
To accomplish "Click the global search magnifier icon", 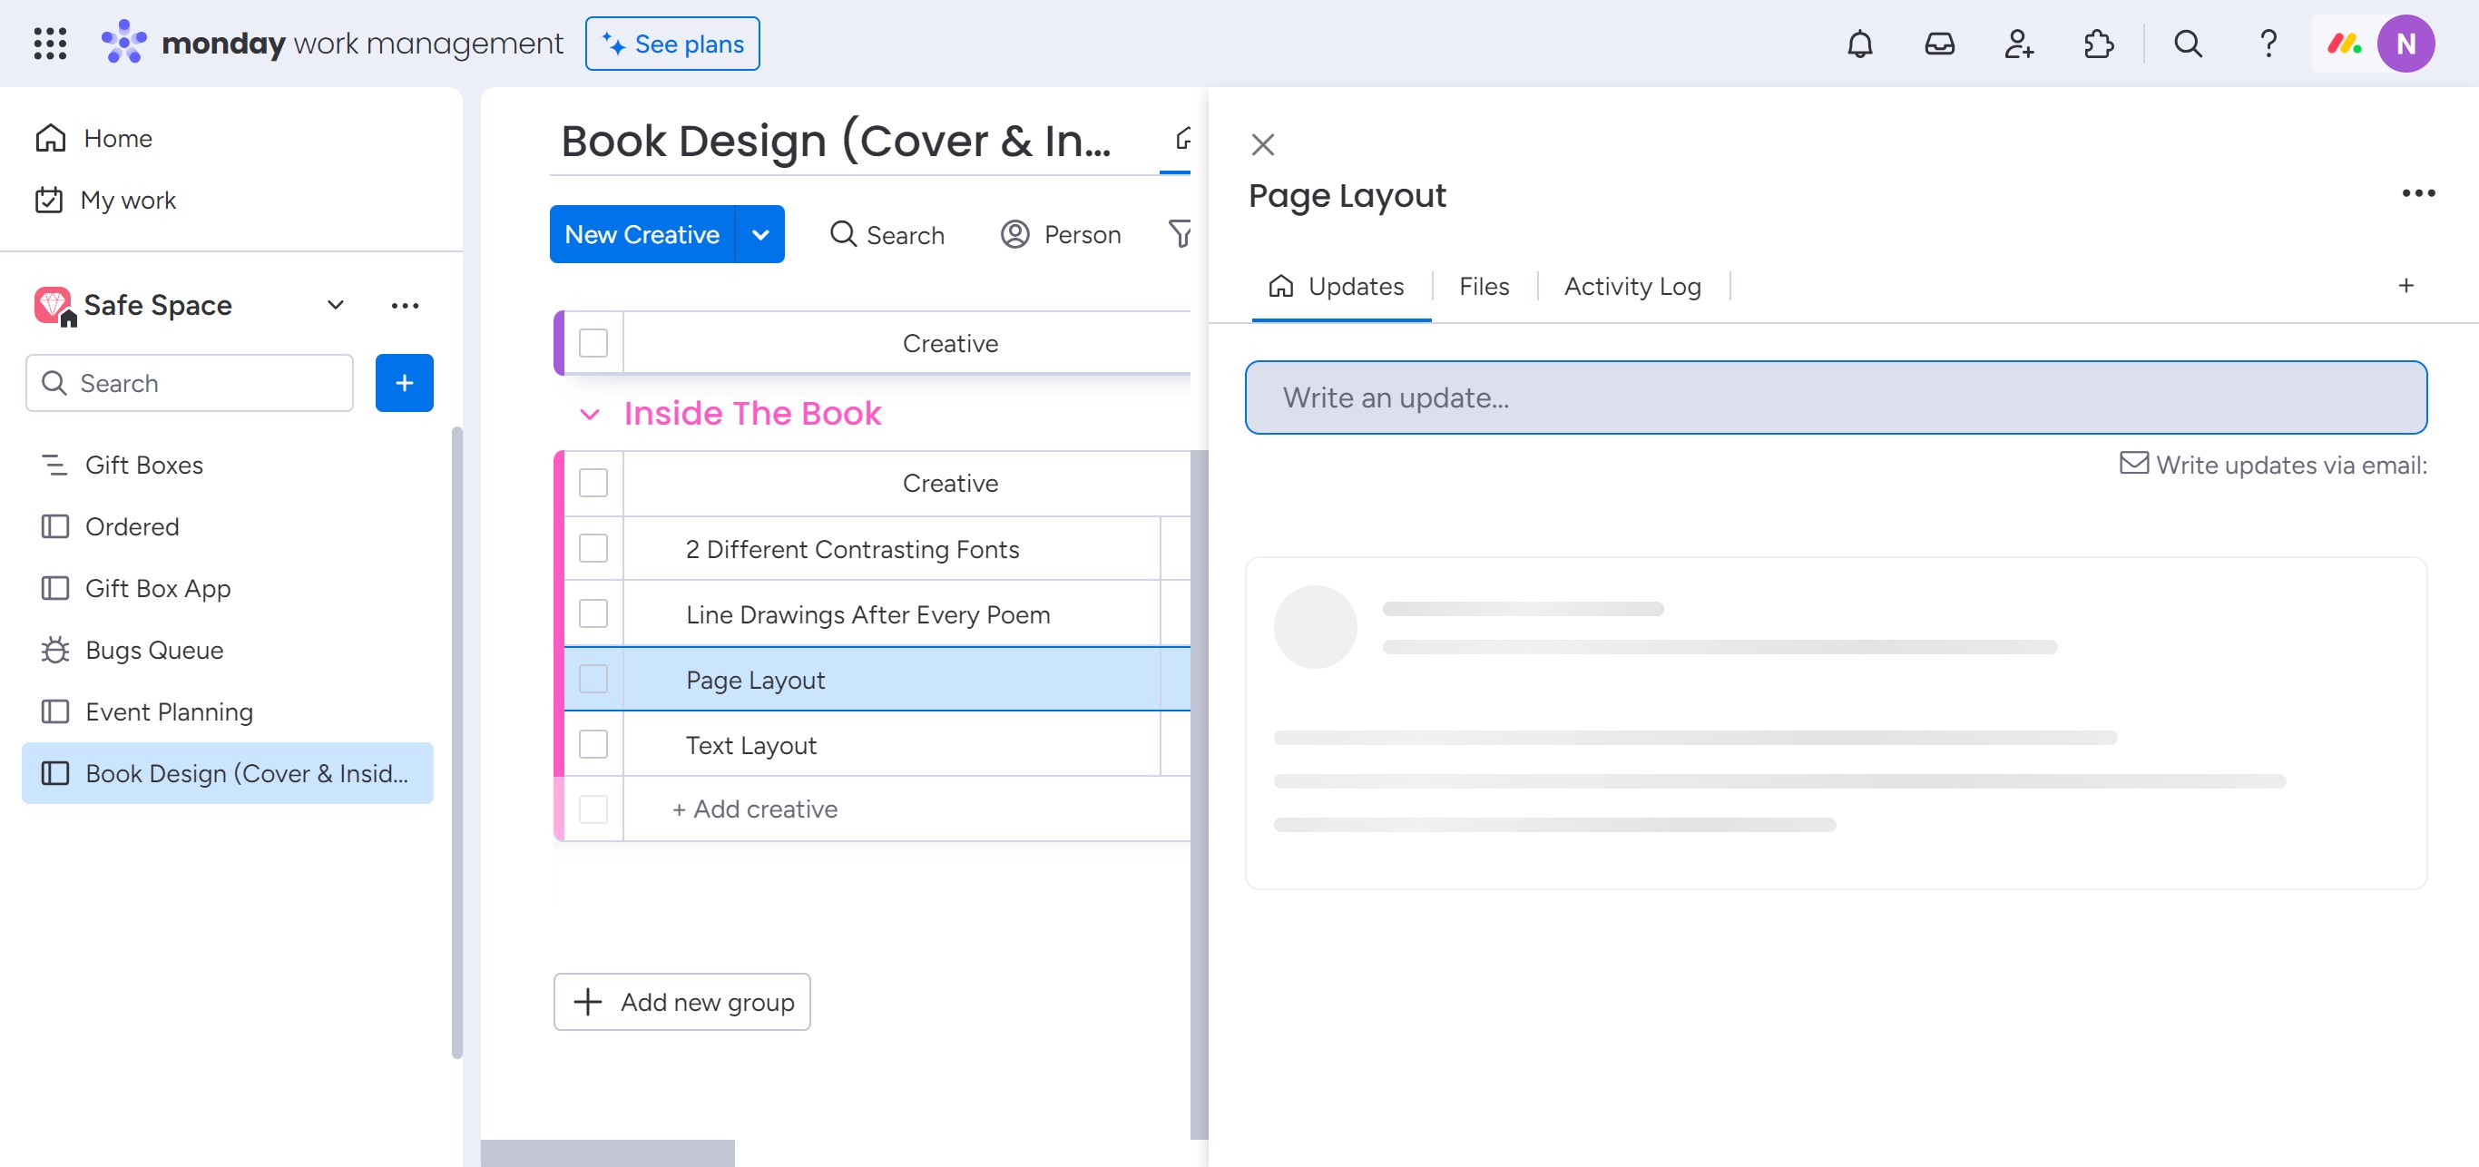I will point(2188,44).
